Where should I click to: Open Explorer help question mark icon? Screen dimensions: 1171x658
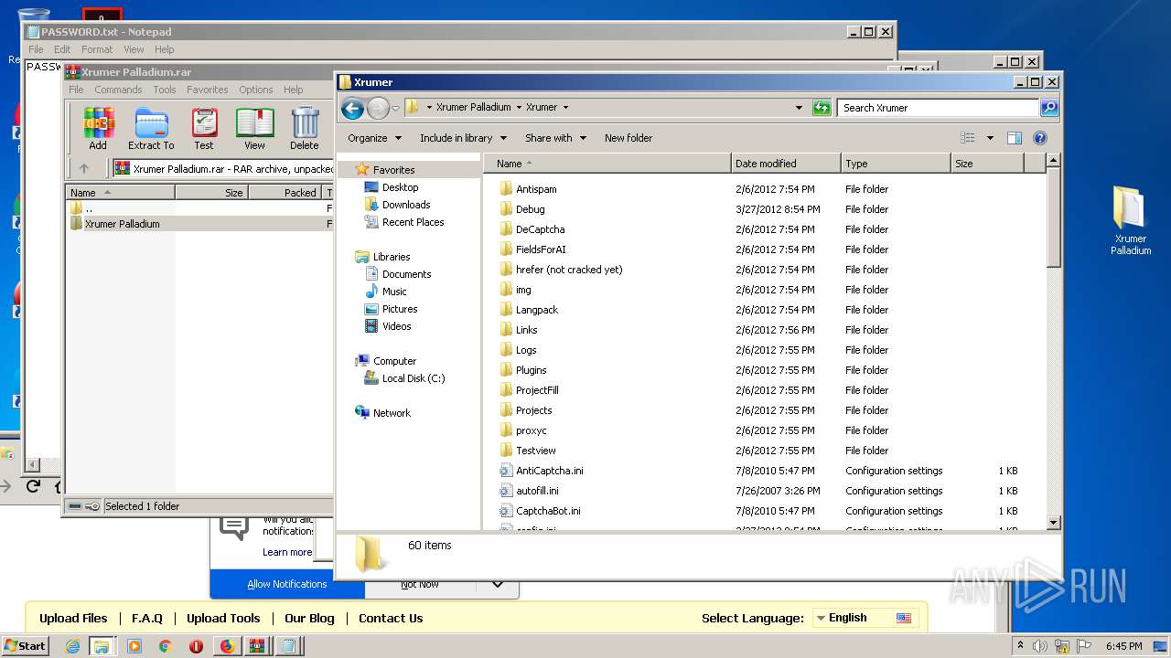[x=1040, y=138]
